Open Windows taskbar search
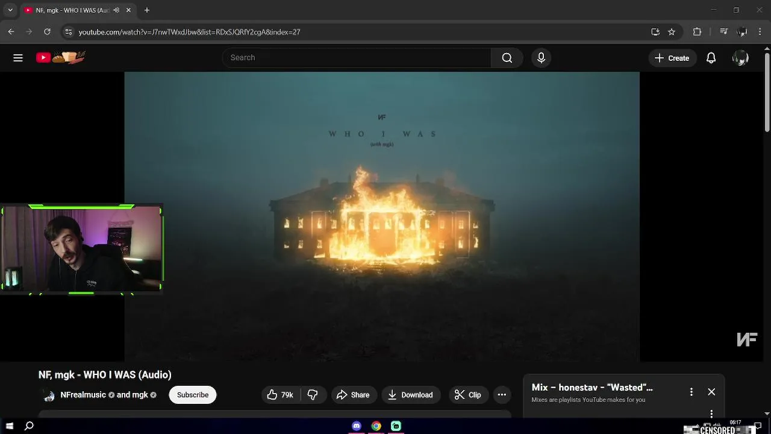 pyautogui.click(x=29, y=426)
